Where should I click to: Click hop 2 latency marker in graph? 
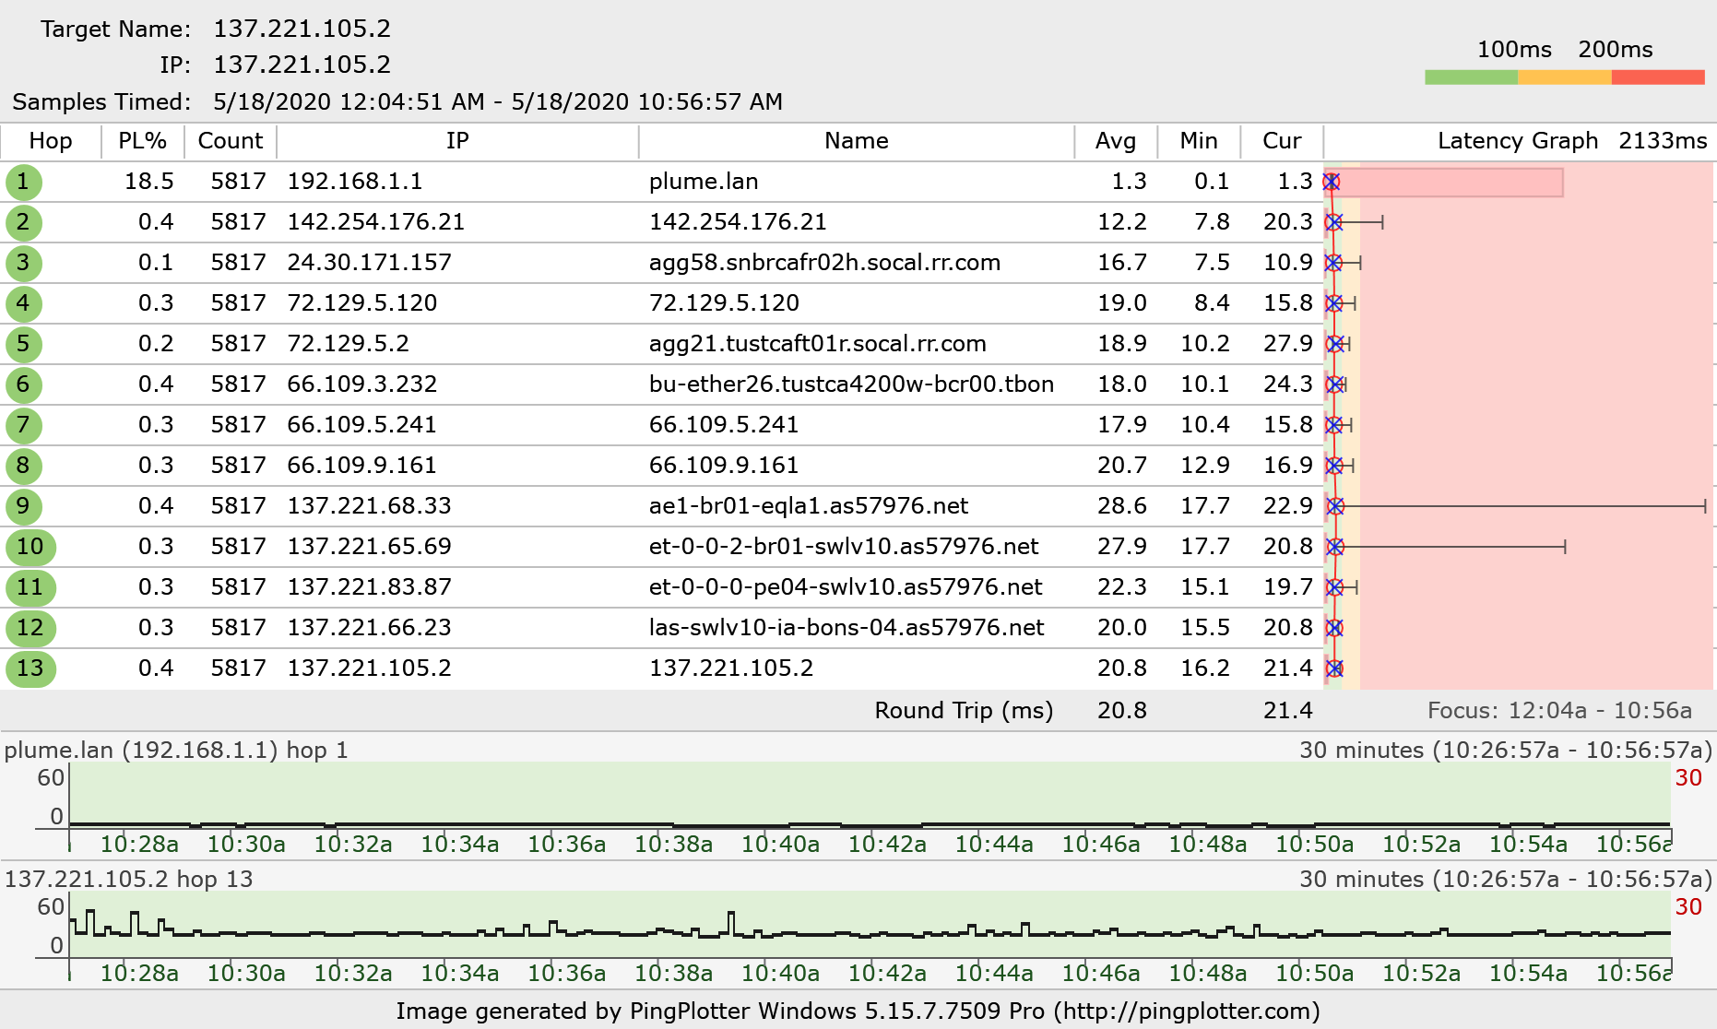(1333, 222)
